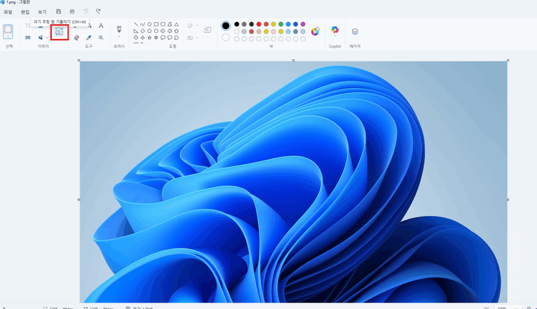The image size is (537, 309).
Task: Activate the secondary color (Color 2) circle
Action: click(x=225, y=37)
